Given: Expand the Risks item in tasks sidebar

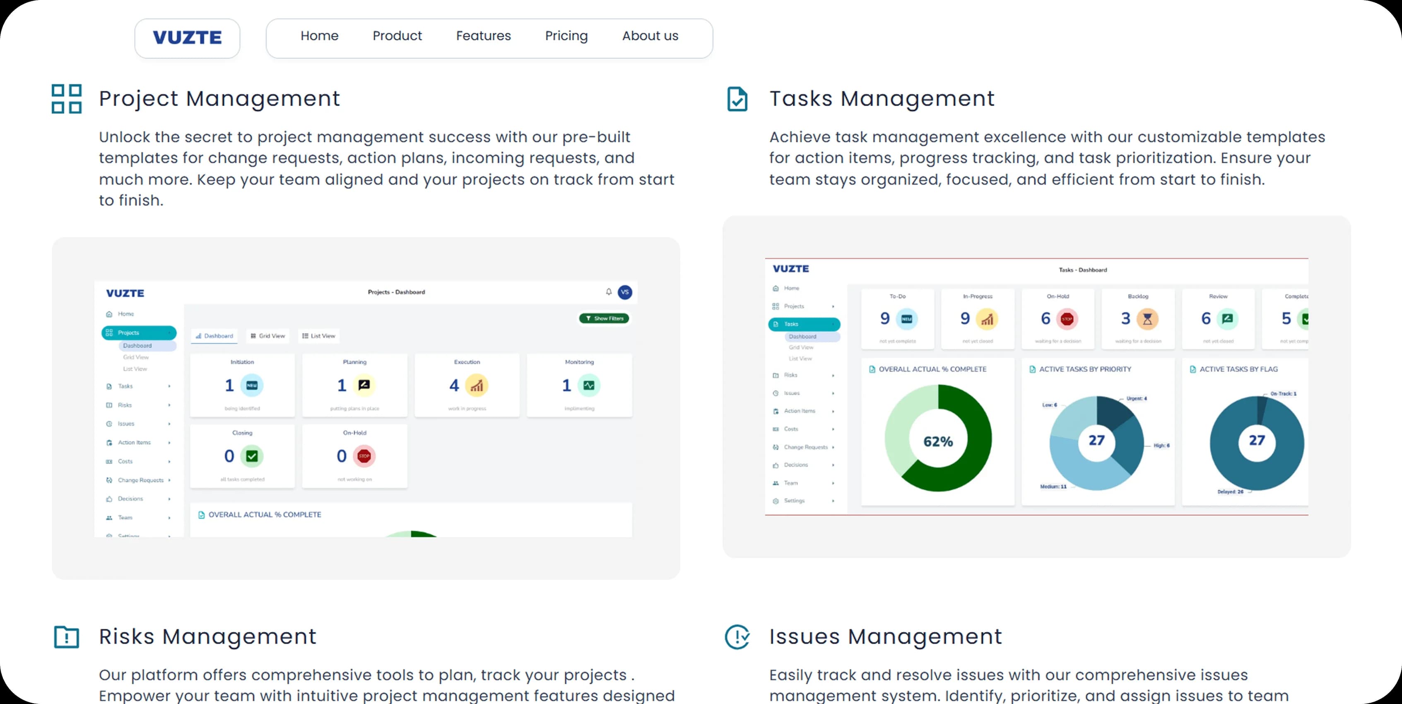Looking at the screenshot, I should 833,375.
